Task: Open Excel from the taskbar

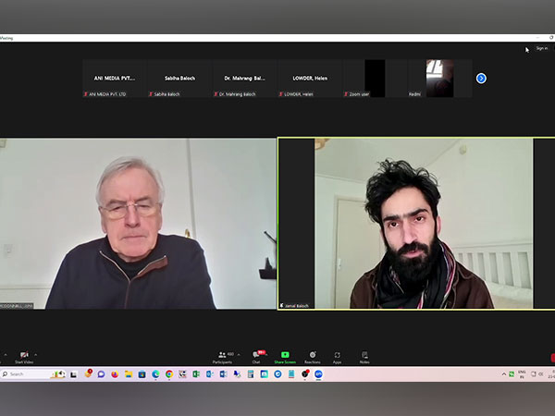Action: (x=196, y=374)
